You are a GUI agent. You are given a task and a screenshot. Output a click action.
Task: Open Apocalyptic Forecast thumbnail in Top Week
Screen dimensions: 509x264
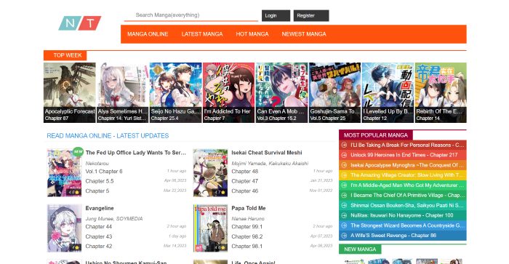click(70, 92)
